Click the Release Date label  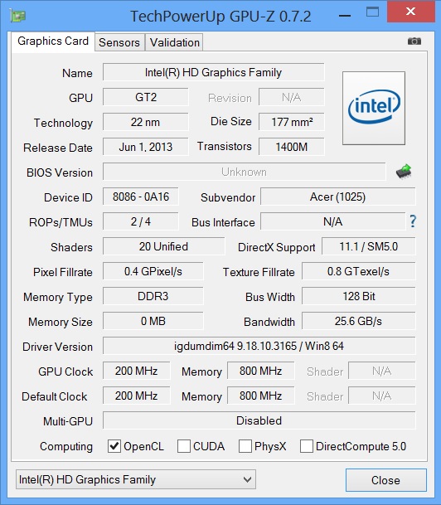click(58, 148)
